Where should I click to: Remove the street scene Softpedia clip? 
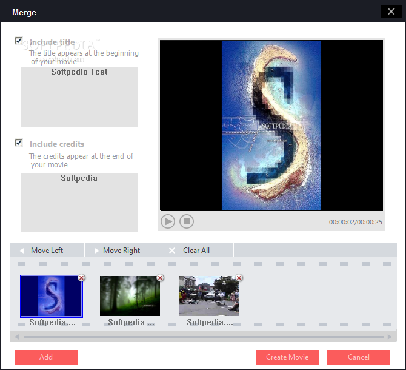[x=239, y=278]
